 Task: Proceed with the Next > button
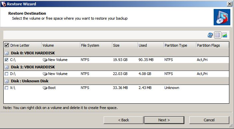click(164, 120)
